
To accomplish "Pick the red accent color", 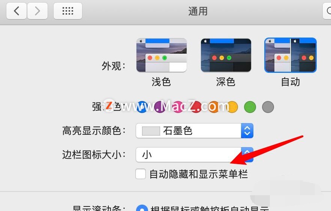I will (196, 107).
